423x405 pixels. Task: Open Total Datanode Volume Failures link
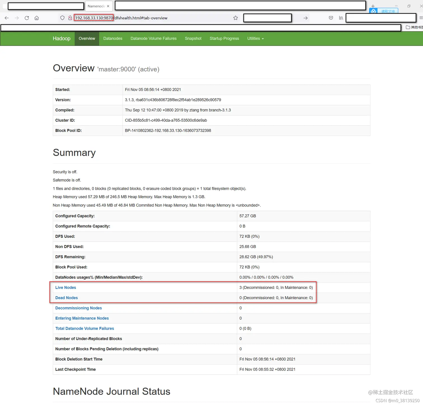tap(84, 329)
